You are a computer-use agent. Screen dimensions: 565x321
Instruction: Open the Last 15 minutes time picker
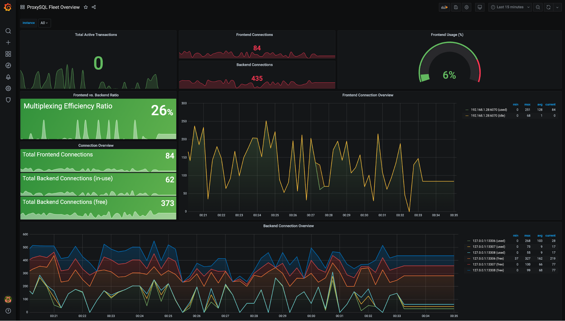(x=510, y=7)
